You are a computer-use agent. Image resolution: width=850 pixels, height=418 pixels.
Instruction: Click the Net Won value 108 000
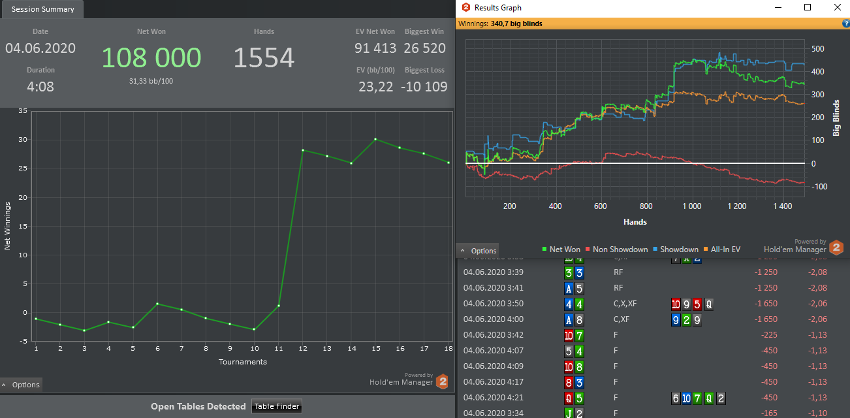tap(151, 57)
